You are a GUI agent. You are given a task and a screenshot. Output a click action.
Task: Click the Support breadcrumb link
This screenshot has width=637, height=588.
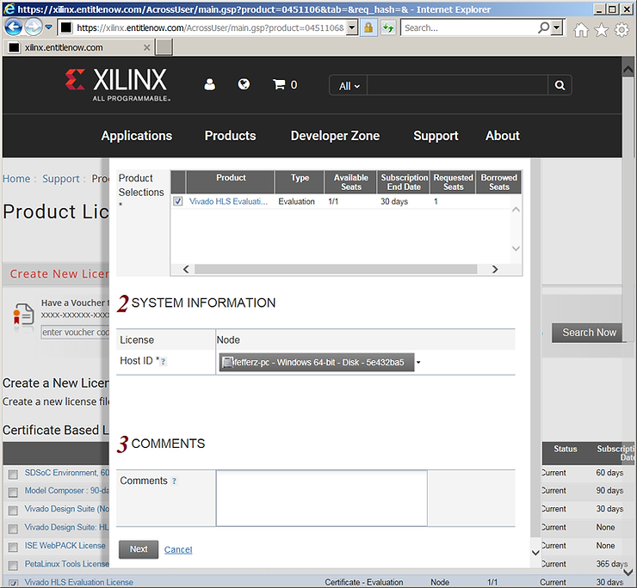coord(61,179)
